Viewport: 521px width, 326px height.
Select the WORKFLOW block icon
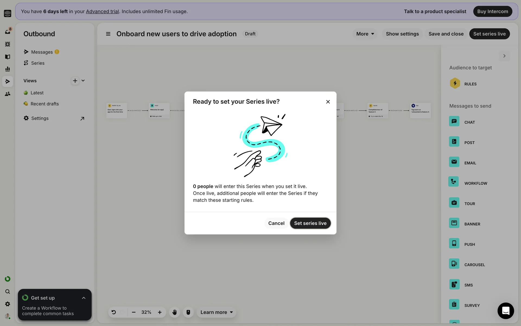[453, 182]
